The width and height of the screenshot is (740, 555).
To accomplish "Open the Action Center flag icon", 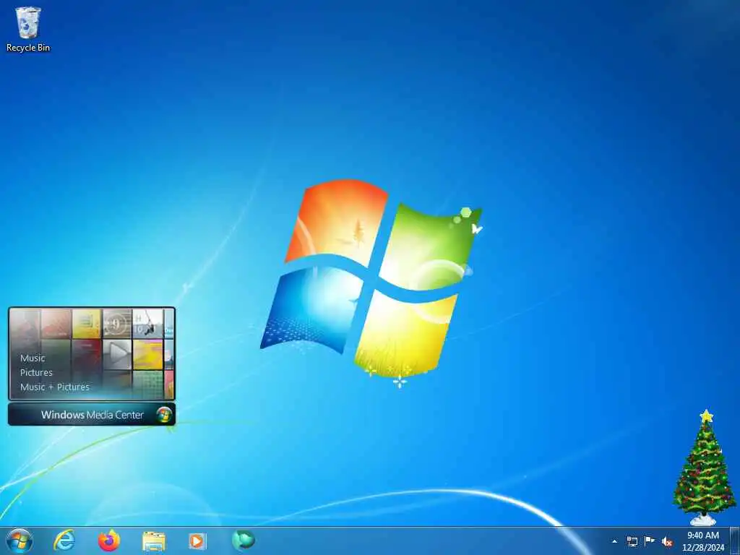I will click(650, 541).
